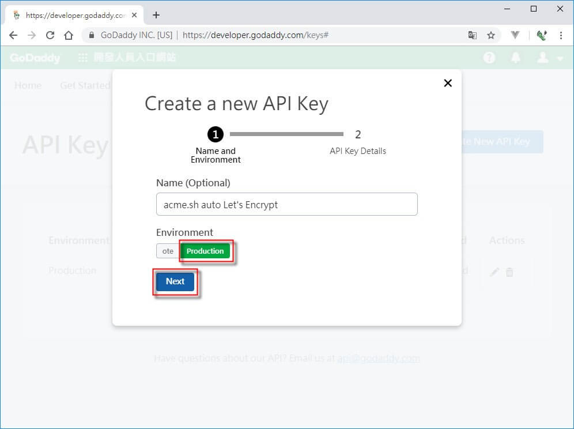
Task: Minimize the browser window
Action: pyautogui.click(x=507, y=9)
